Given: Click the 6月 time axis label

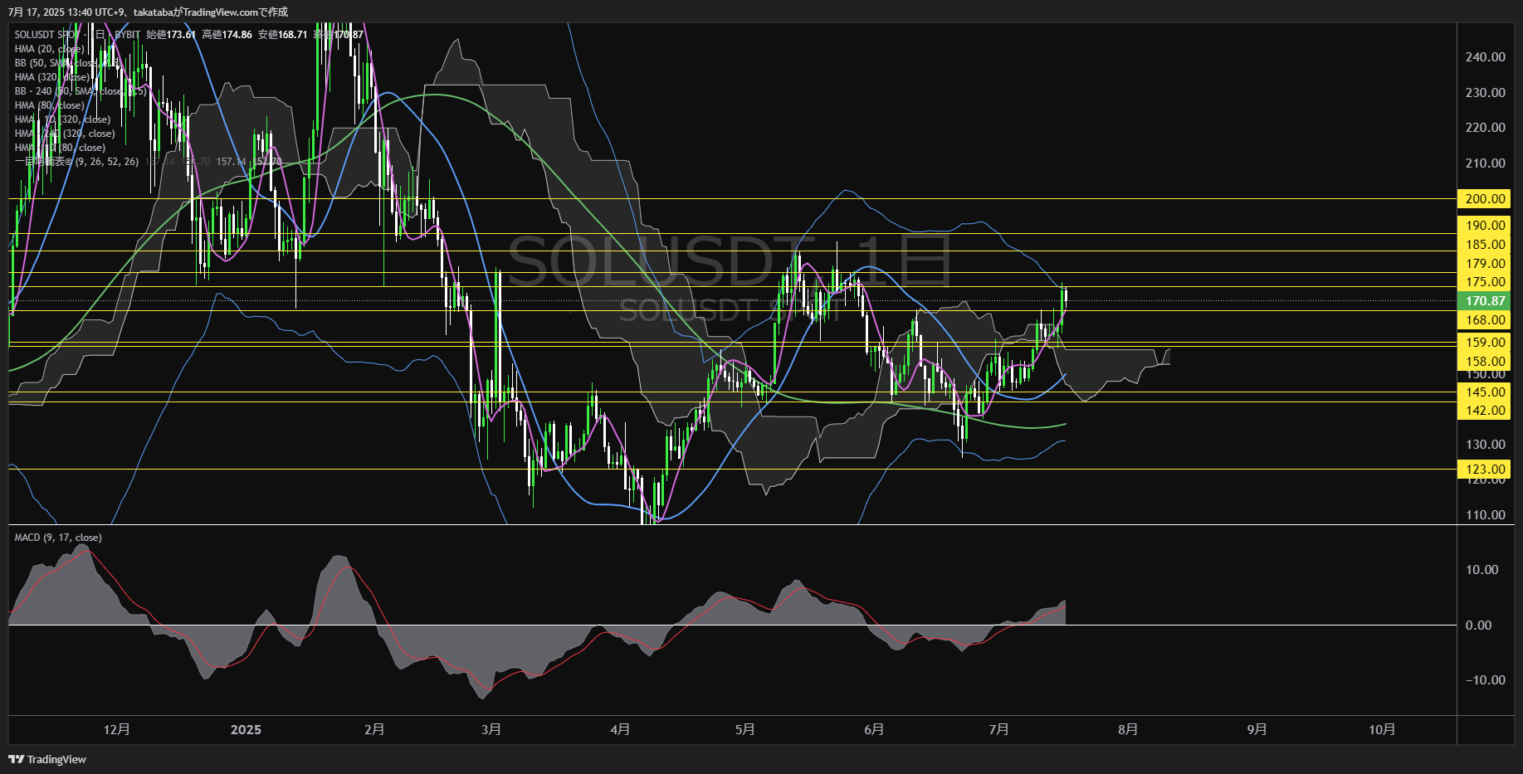Looking at the screenshot, I should 873,730.
